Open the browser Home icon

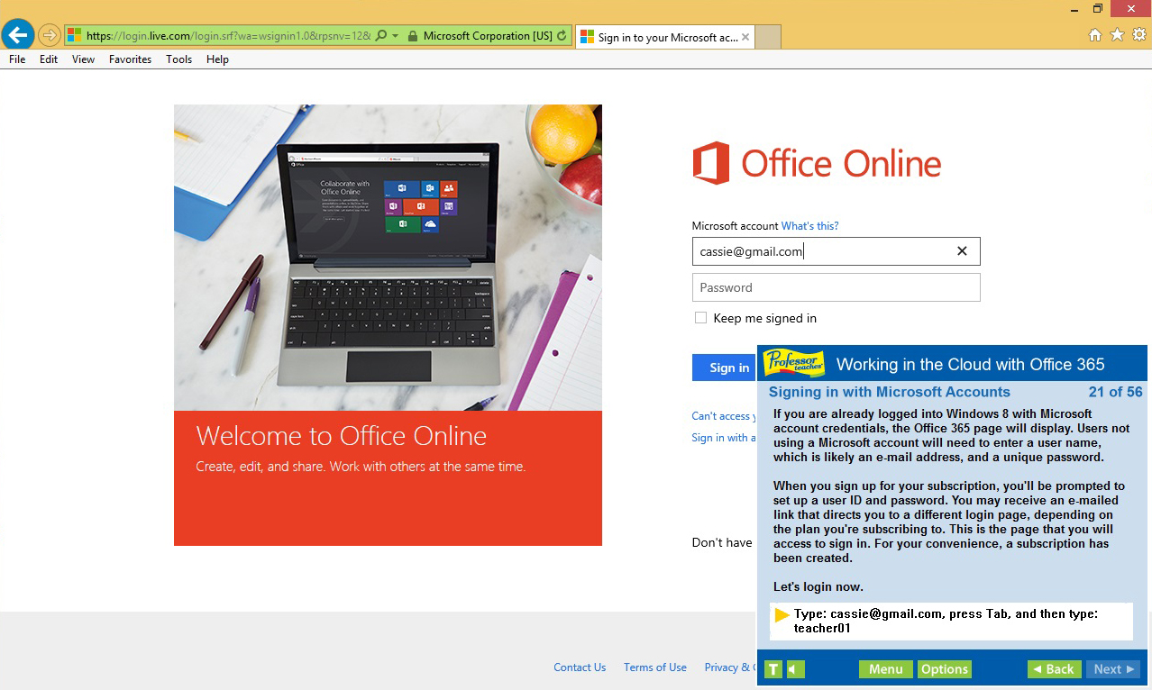coord(1094,34)
